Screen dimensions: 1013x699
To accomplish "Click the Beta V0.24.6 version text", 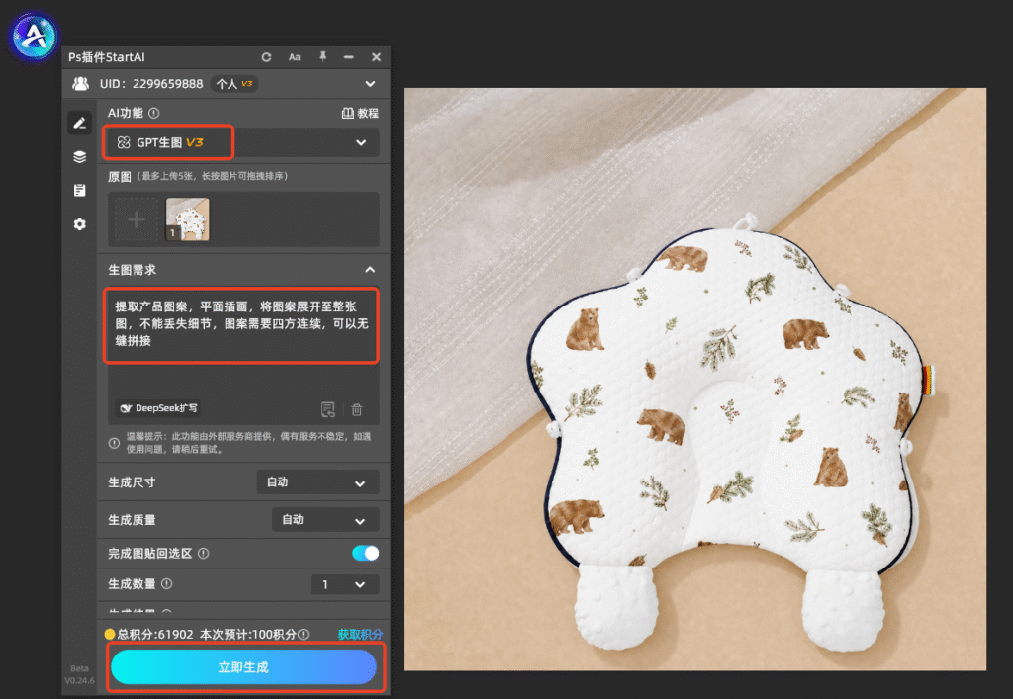I will 79,674.
